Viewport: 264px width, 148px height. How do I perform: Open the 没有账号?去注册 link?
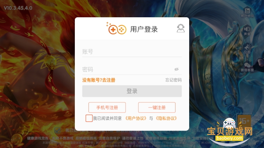(x=99, y=80)
